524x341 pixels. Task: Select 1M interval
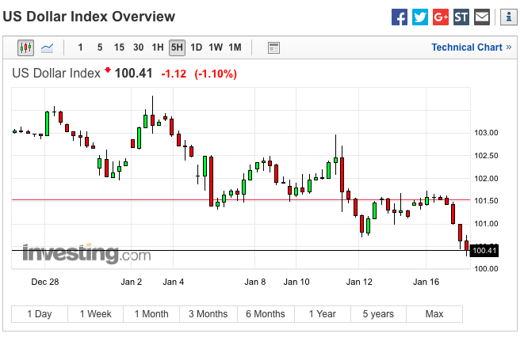pos(235,47)
